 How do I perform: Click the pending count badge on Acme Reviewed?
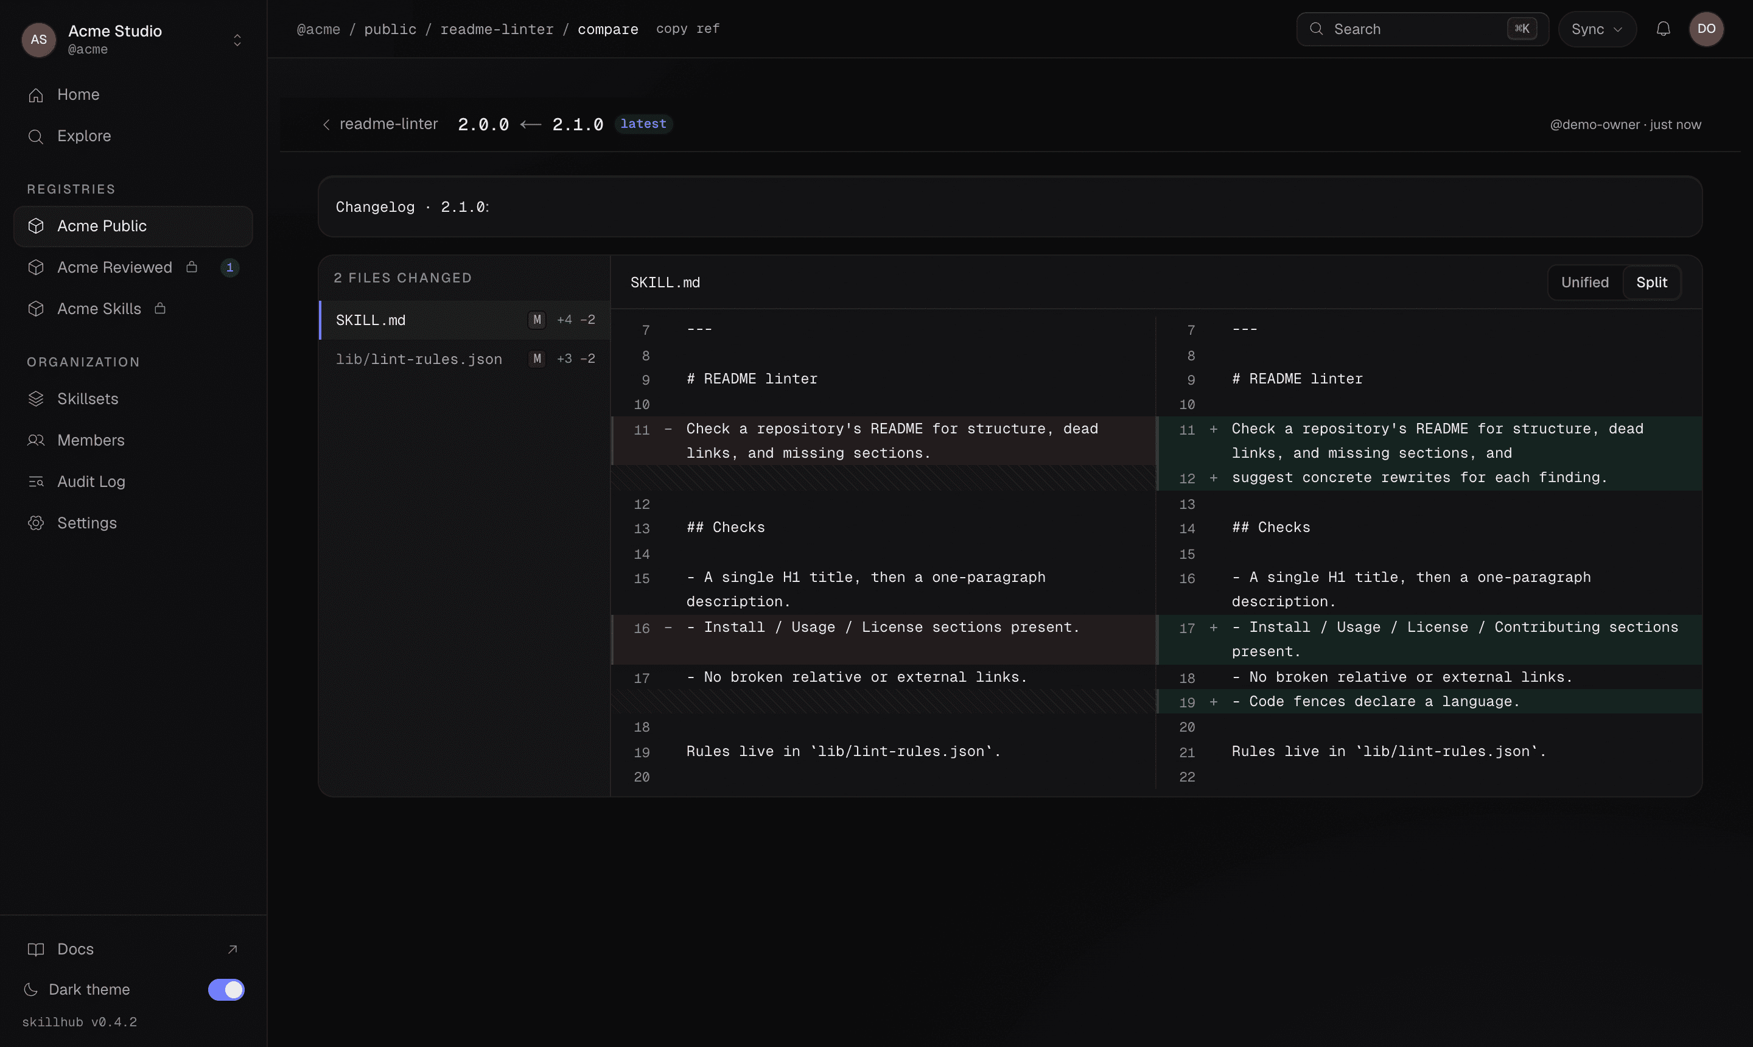tap(229, 267)
